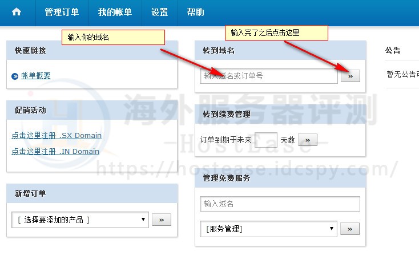The width and height of the screenshot is (419, 272).
Task: Open the .SX Domain registration link
Action: tap(57, 136)
